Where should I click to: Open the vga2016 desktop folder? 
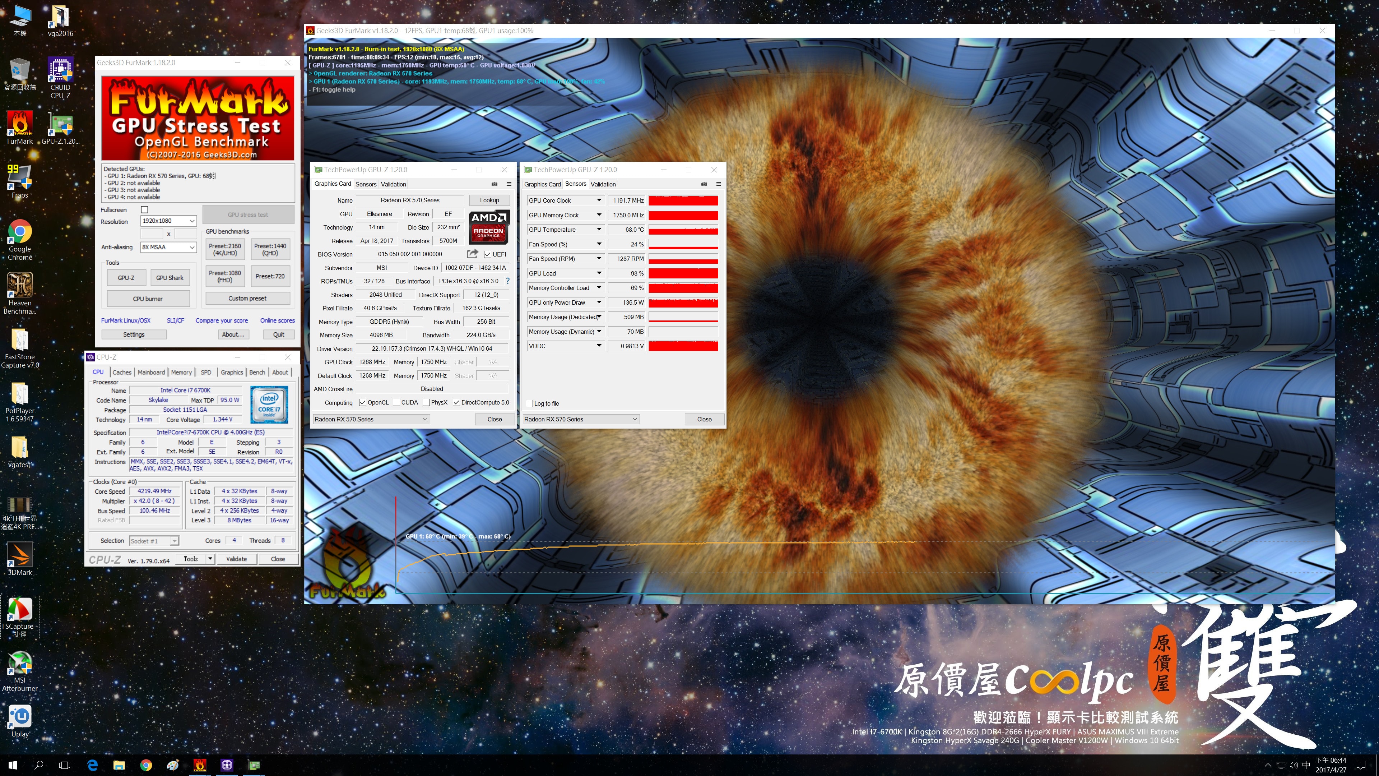(x=60, y=20)
